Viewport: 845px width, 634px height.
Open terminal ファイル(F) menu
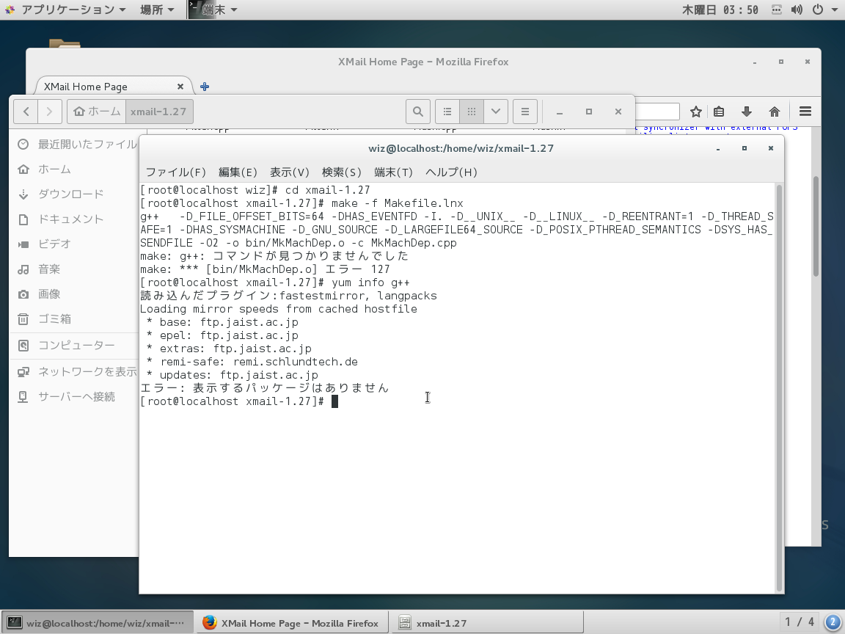coord(176,172)
